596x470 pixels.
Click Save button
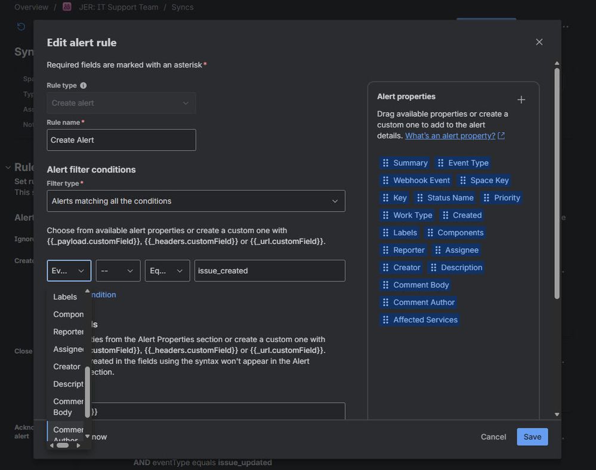[x=532, y=437]
